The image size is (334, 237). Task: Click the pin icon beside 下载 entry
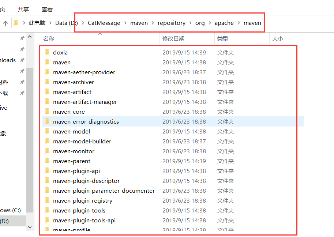(x=22, y=93)
